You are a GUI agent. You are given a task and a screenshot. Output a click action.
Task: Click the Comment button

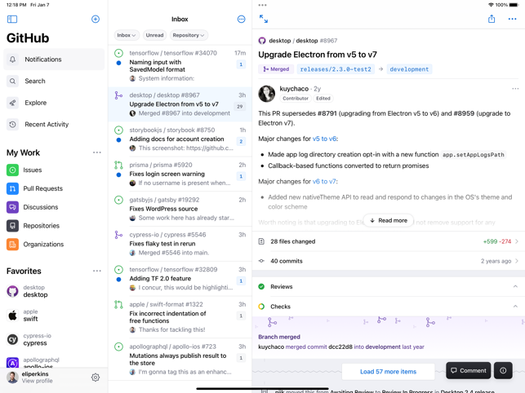468,371
